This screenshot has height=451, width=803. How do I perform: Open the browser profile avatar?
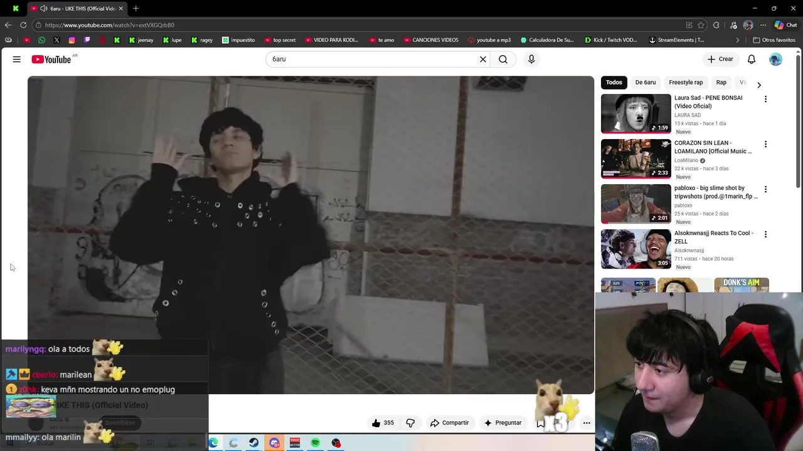(x=748, y=25)
